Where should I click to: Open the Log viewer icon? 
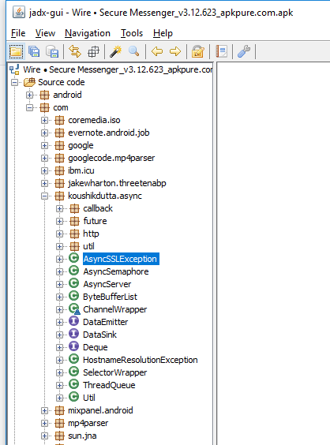(x=221, y=51)
